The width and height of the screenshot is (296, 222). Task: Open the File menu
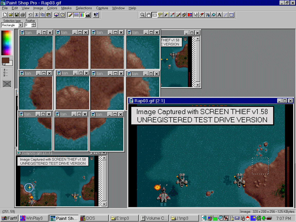click(5, 8)
